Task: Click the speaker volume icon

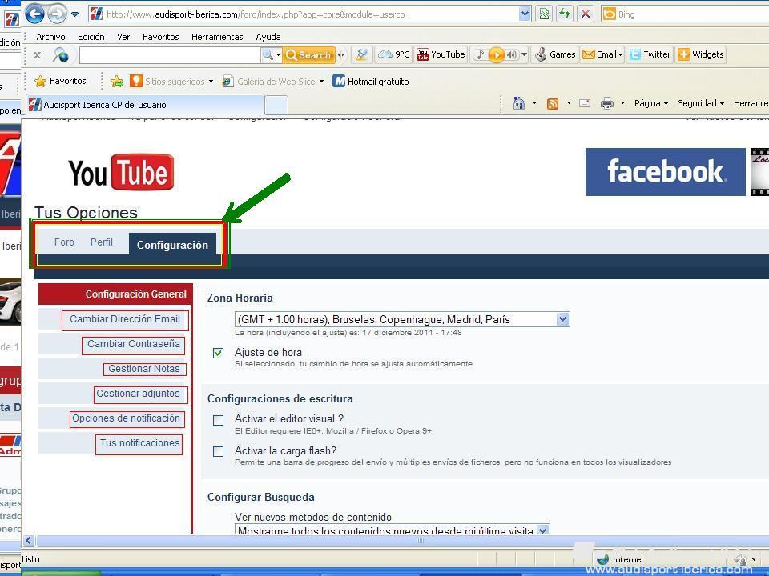Action: click(512, 54)
